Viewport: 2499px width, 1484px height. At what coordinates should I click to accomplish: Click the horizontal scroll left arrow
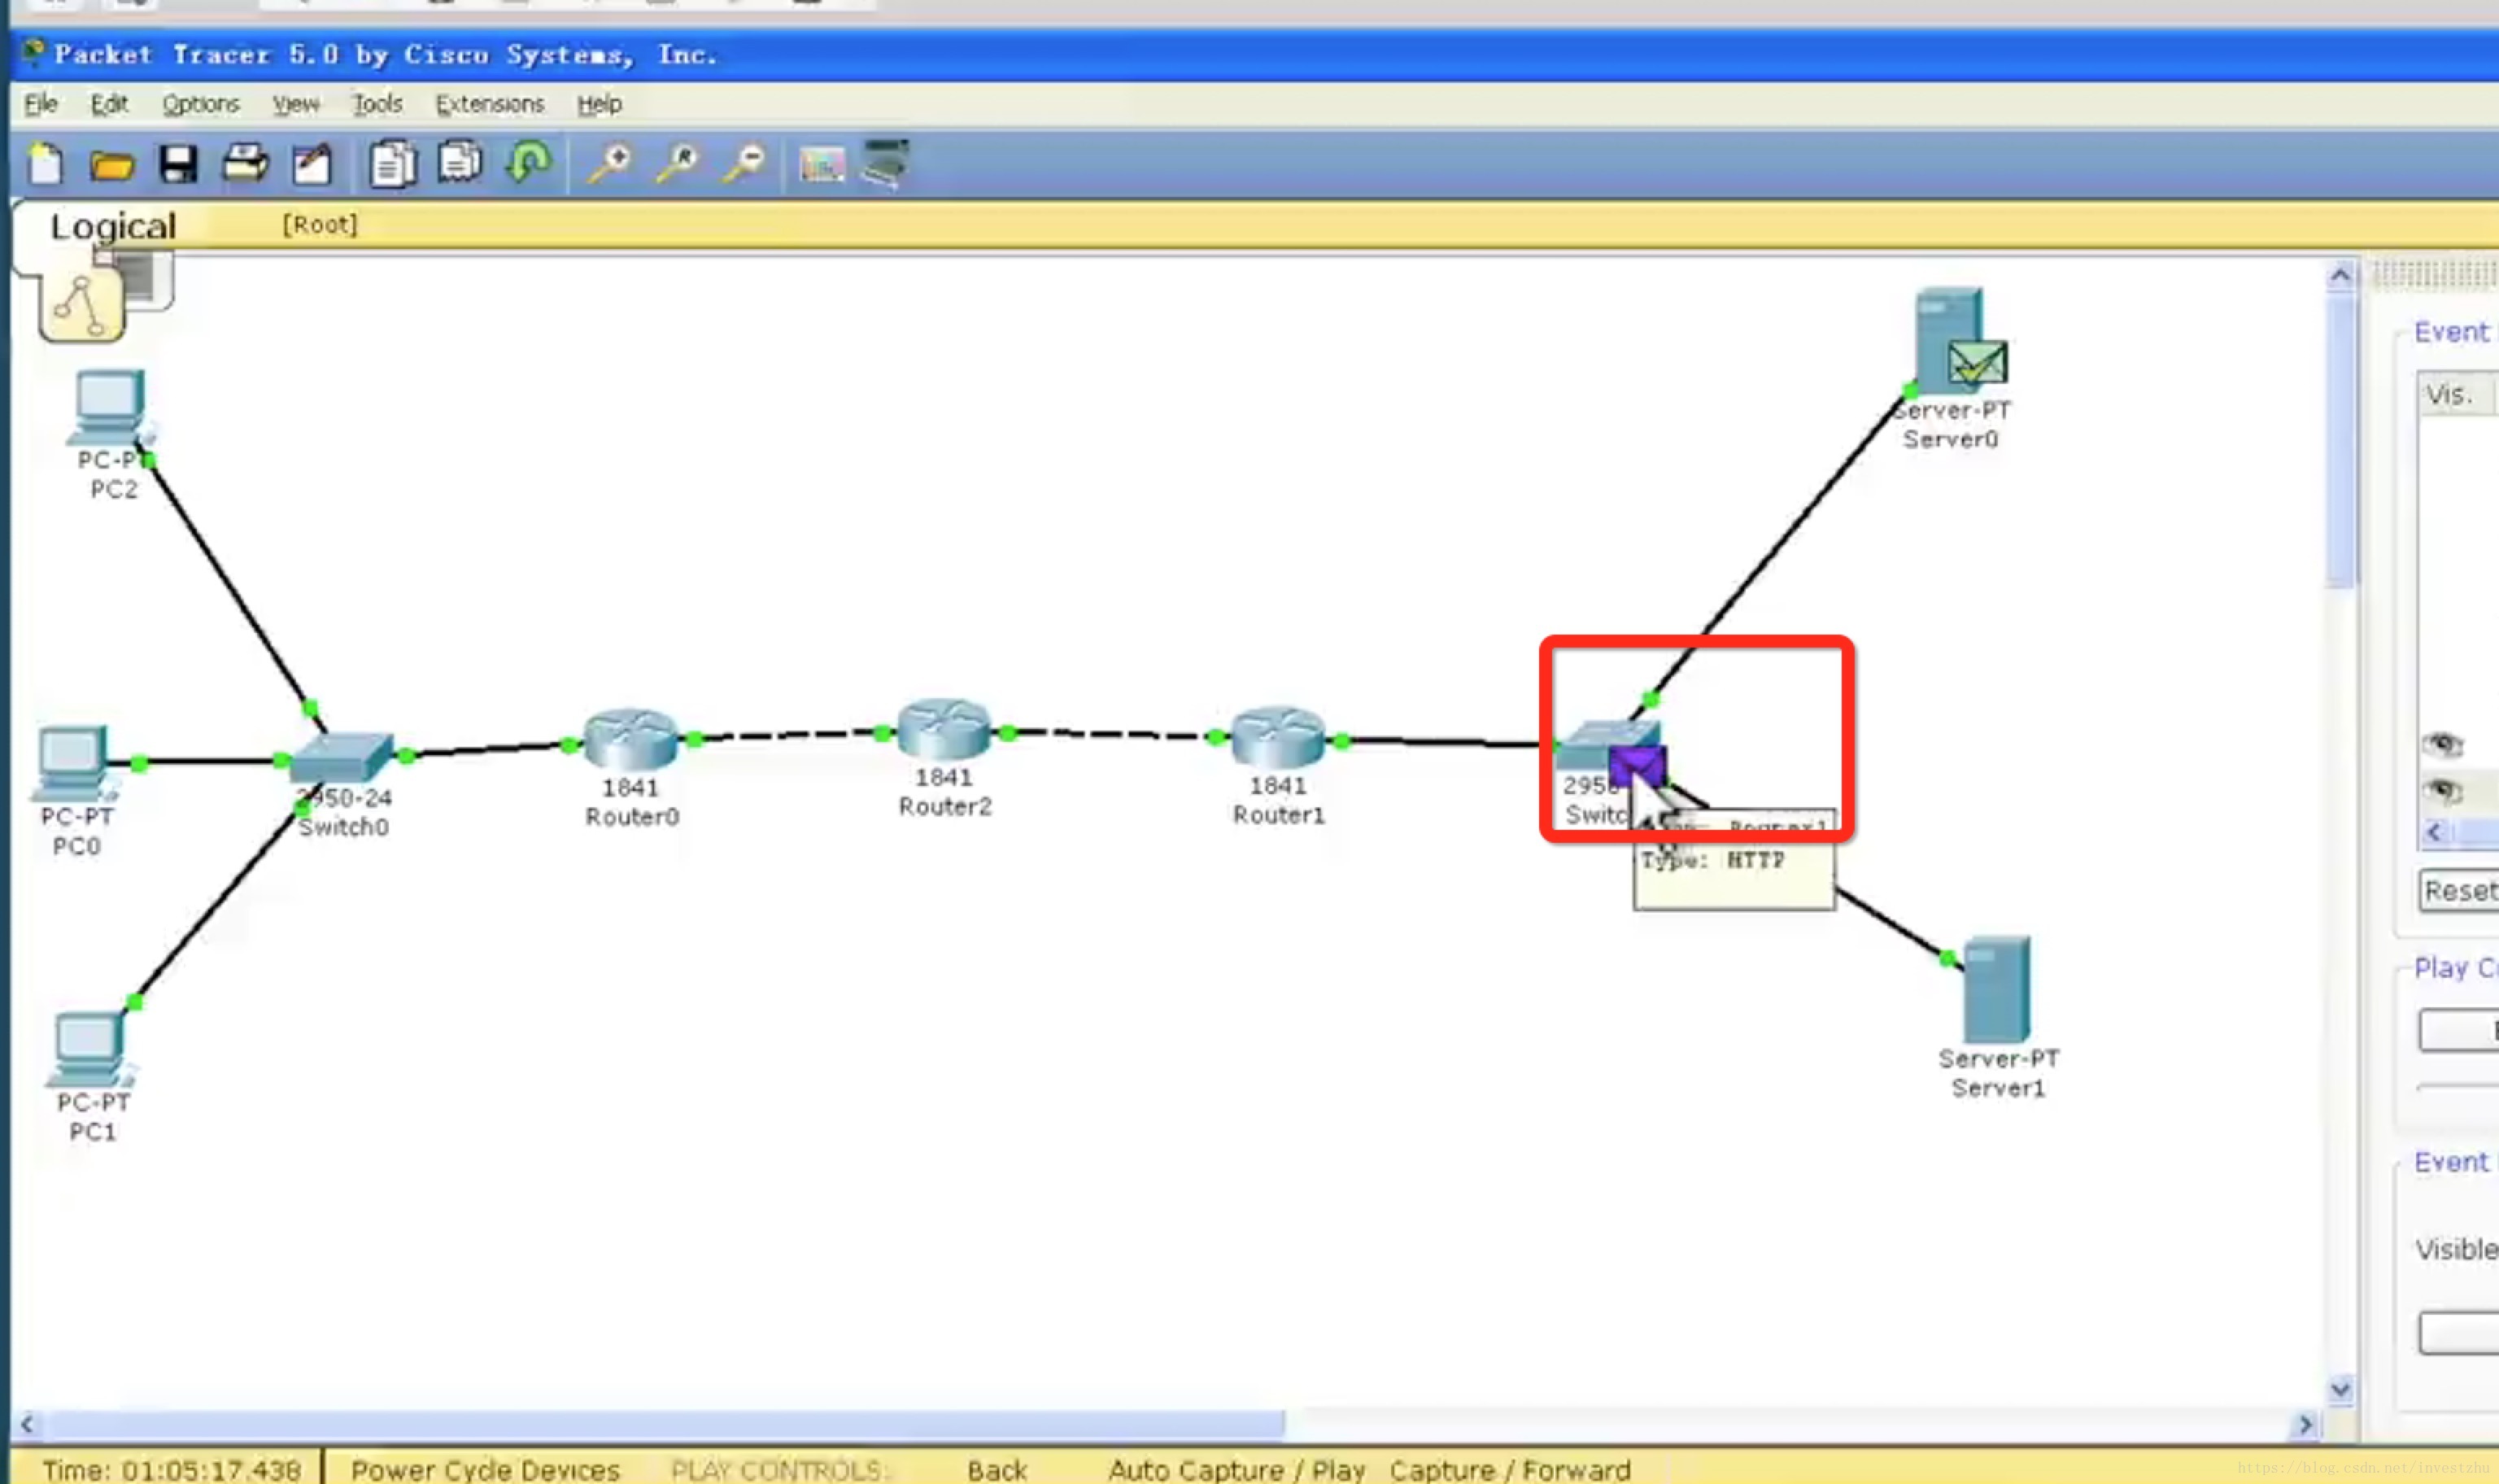tap(27, 1424)
